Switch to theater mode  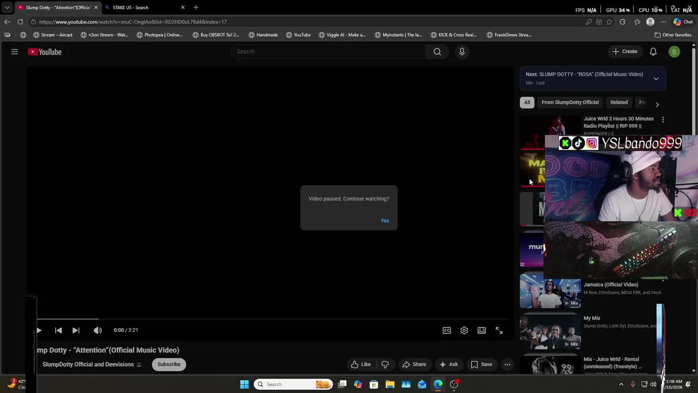point(482,330)
